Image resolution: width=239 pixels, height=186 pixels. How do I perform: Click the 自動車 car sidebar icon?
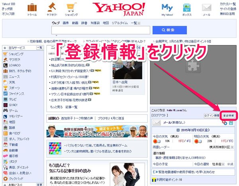coord(5,150)
